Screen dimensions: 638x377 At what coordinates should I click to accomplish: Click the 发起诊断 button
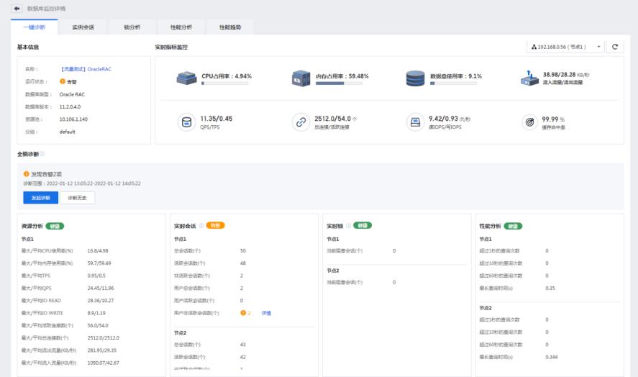[40, 198]
